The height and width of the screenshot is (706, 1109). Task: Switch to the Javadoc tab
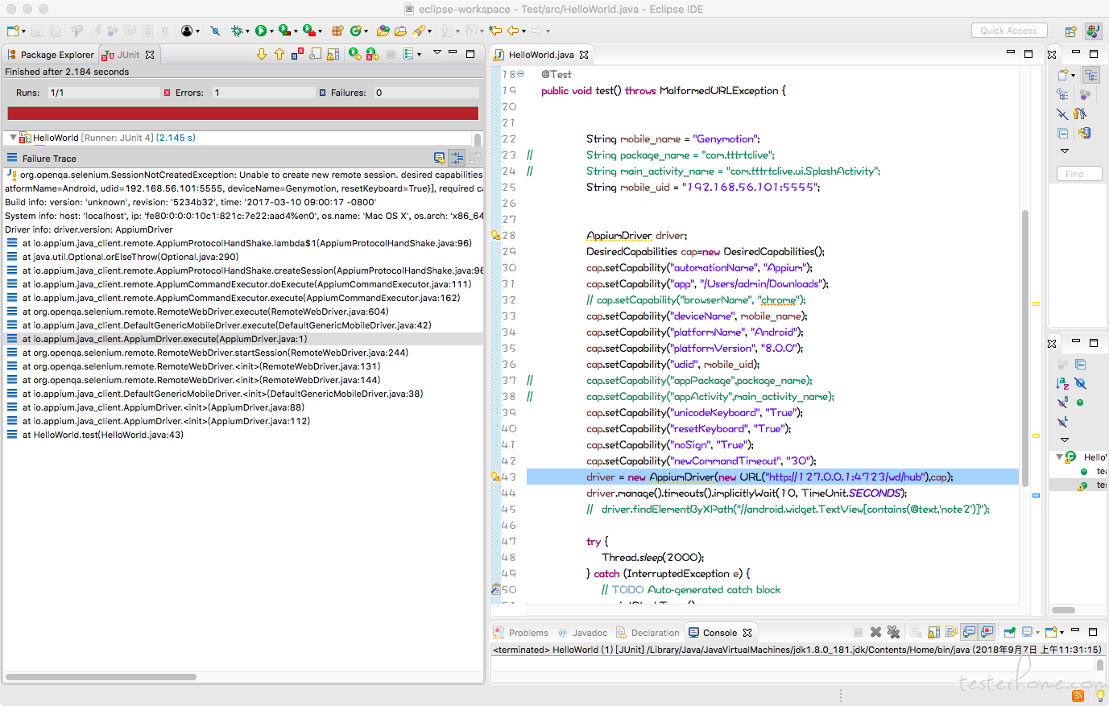click(583, 633)
